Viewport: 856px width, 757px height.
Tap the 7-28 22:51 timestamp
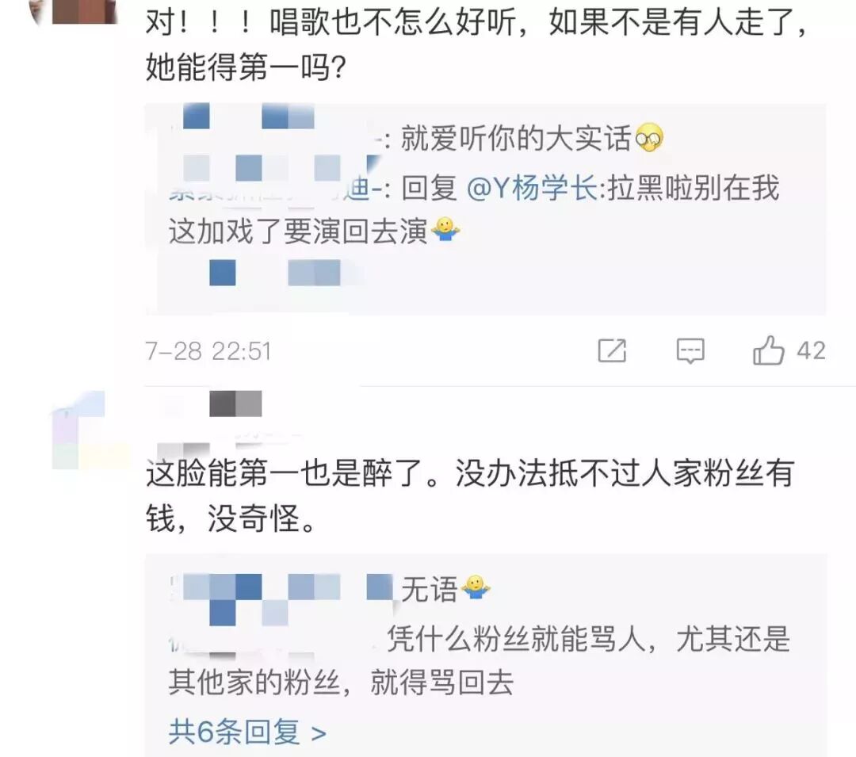(x=208, y=351)
